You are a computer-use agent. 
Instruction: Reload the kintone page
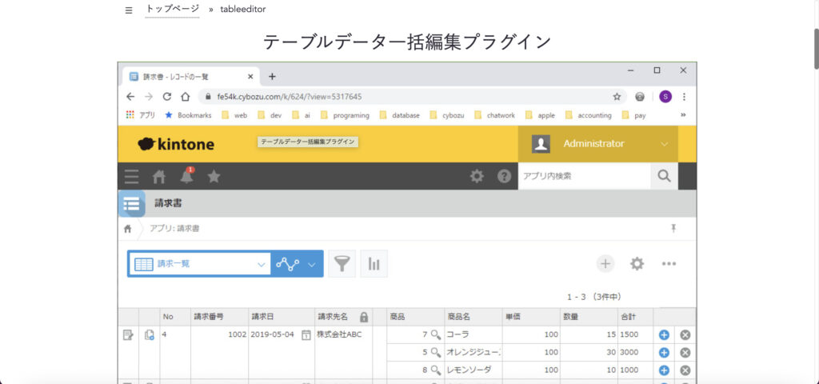(x=166, y=97)
